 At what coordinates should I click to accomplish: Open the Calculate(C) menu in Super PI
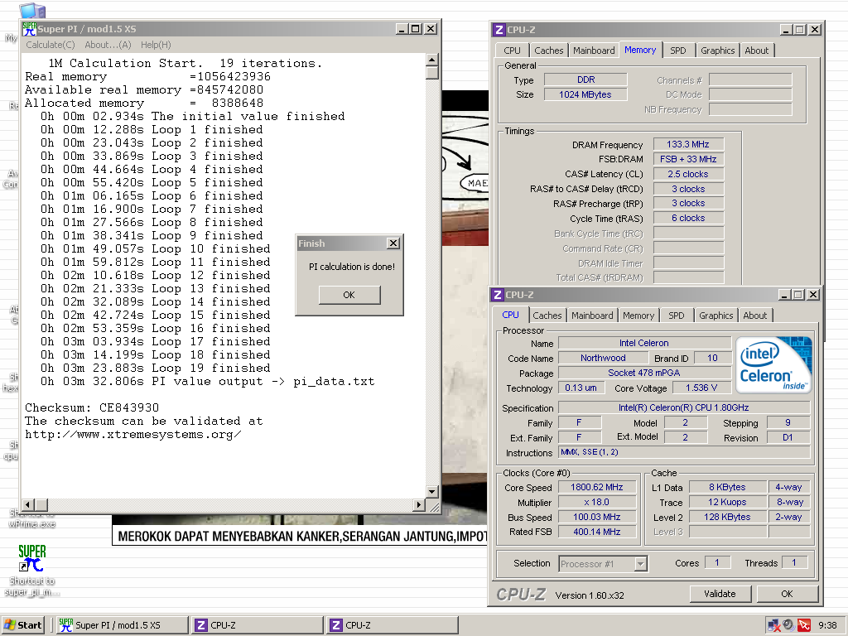point(51,45)
